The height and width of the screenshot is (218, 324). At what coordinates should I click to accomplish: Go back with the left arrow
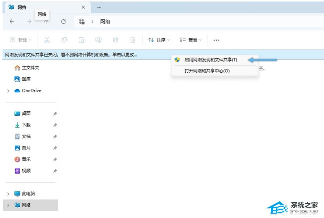pos(12,21)
